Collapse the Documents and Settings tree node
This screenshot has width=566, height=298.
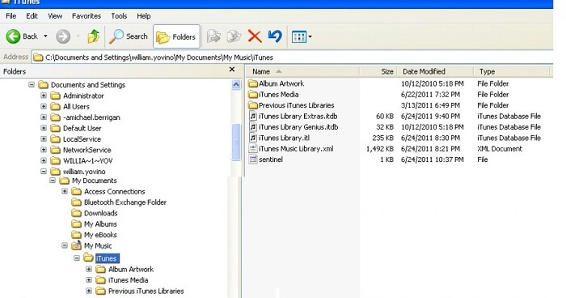pyautogui.click(x=32, y=85)
